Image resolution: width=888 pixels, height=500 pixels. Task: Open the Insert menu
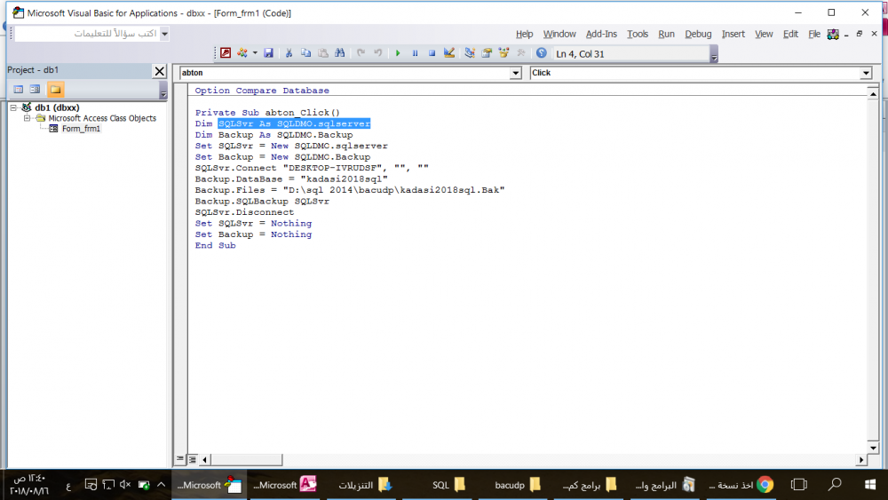(x=733, y=34)
